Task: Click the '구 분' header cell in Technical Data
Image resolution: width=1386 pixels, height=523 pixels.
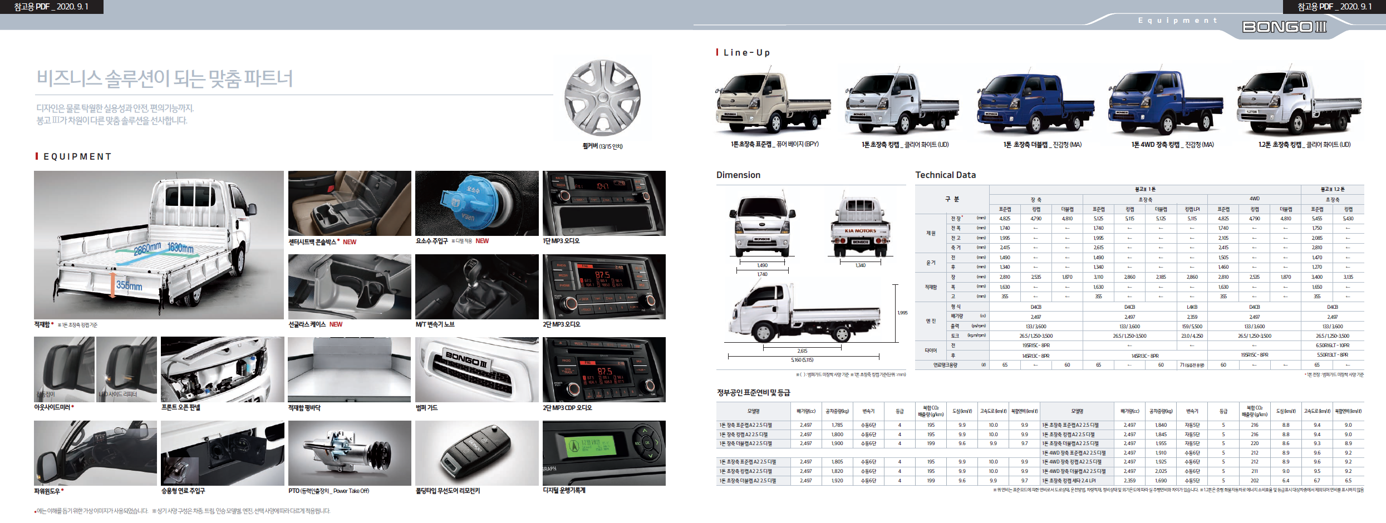Action: tap(952, 199)
